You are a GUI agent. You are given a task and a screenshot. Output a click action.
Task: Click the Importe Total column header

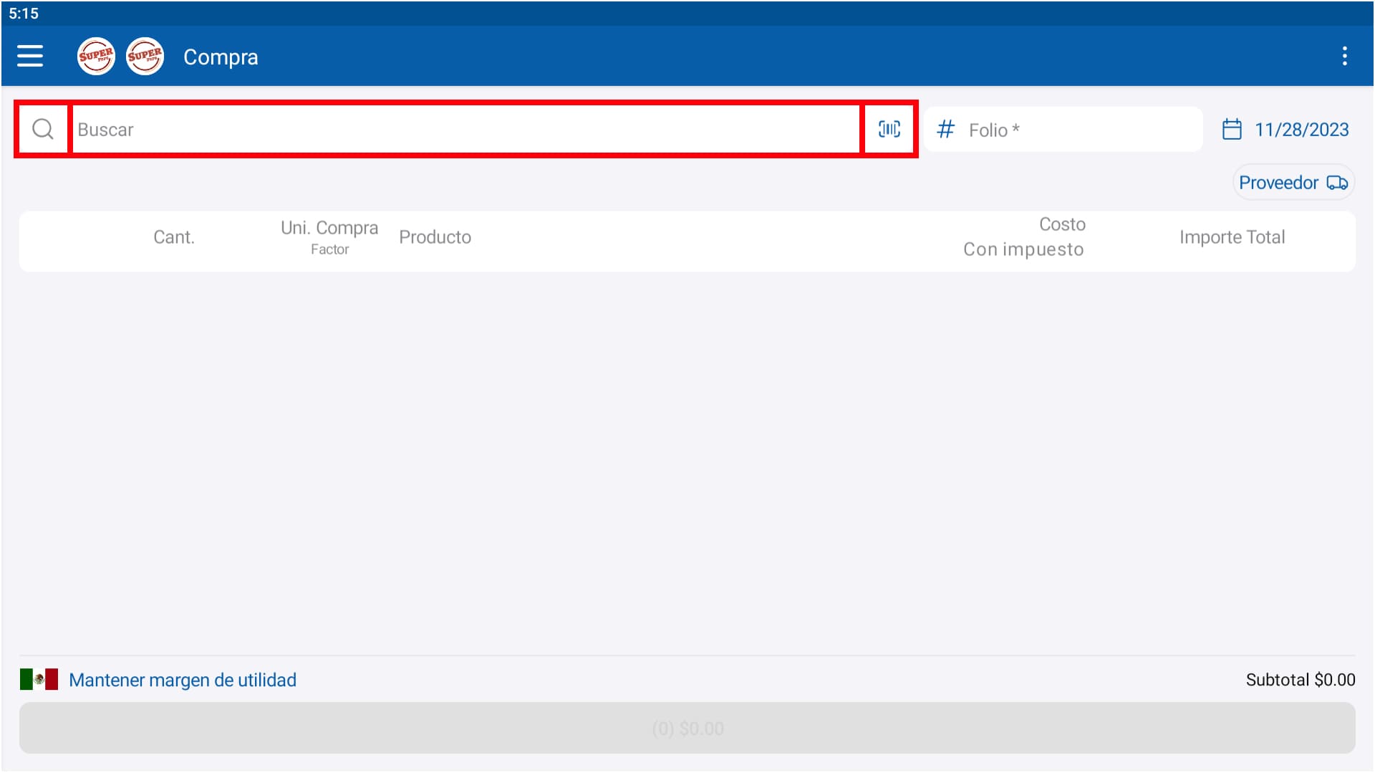pos(1232,237)
